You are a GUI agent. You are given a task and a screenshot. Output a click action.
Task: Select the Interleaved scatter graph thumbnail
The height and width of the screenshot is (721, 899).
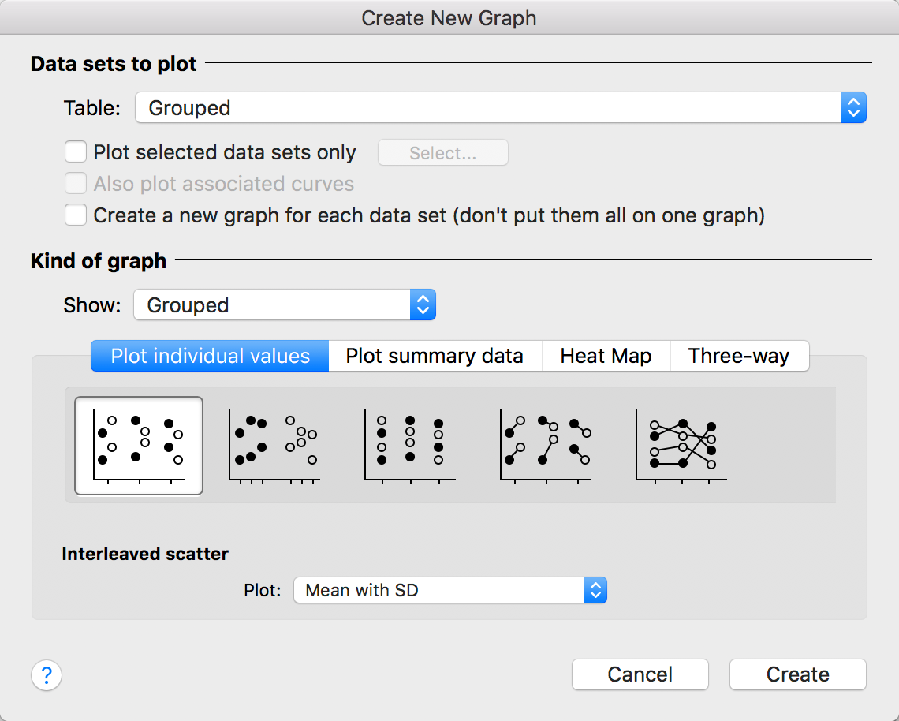point(139,446)
